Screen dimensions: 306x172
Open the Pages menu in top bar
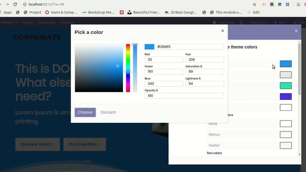(x=28, y=22)
